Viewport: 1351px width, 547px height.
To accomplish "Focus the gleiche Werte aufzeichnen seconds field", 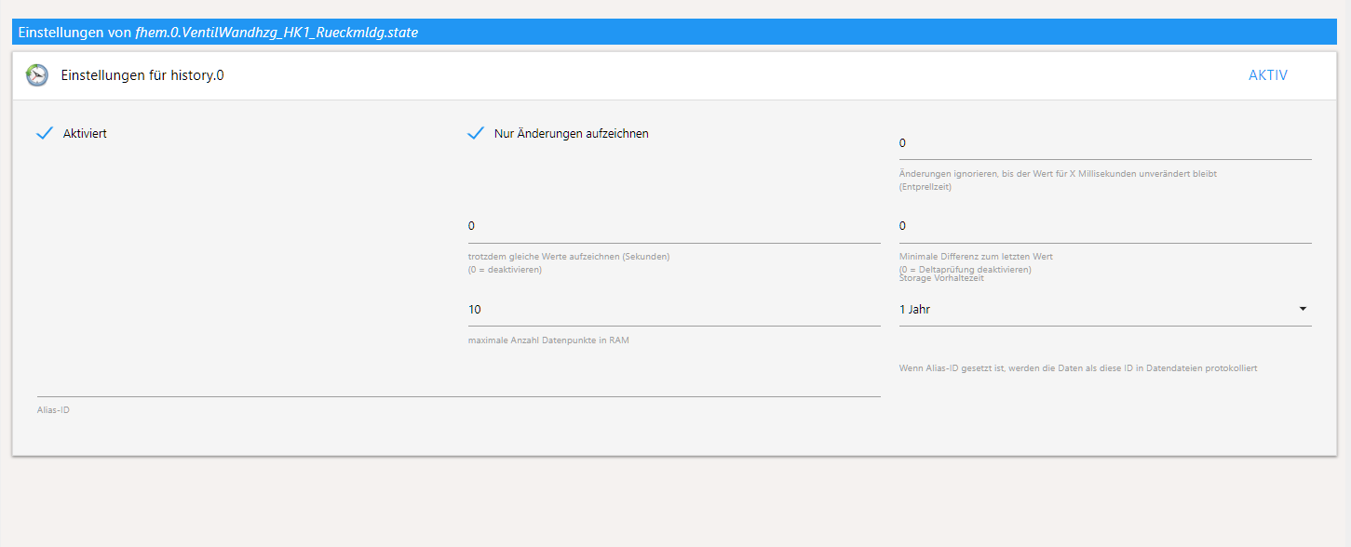I will [673, 226].
